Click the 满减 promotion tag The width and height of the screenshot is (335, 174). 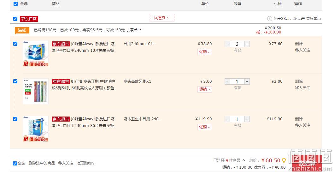point(22,30)
